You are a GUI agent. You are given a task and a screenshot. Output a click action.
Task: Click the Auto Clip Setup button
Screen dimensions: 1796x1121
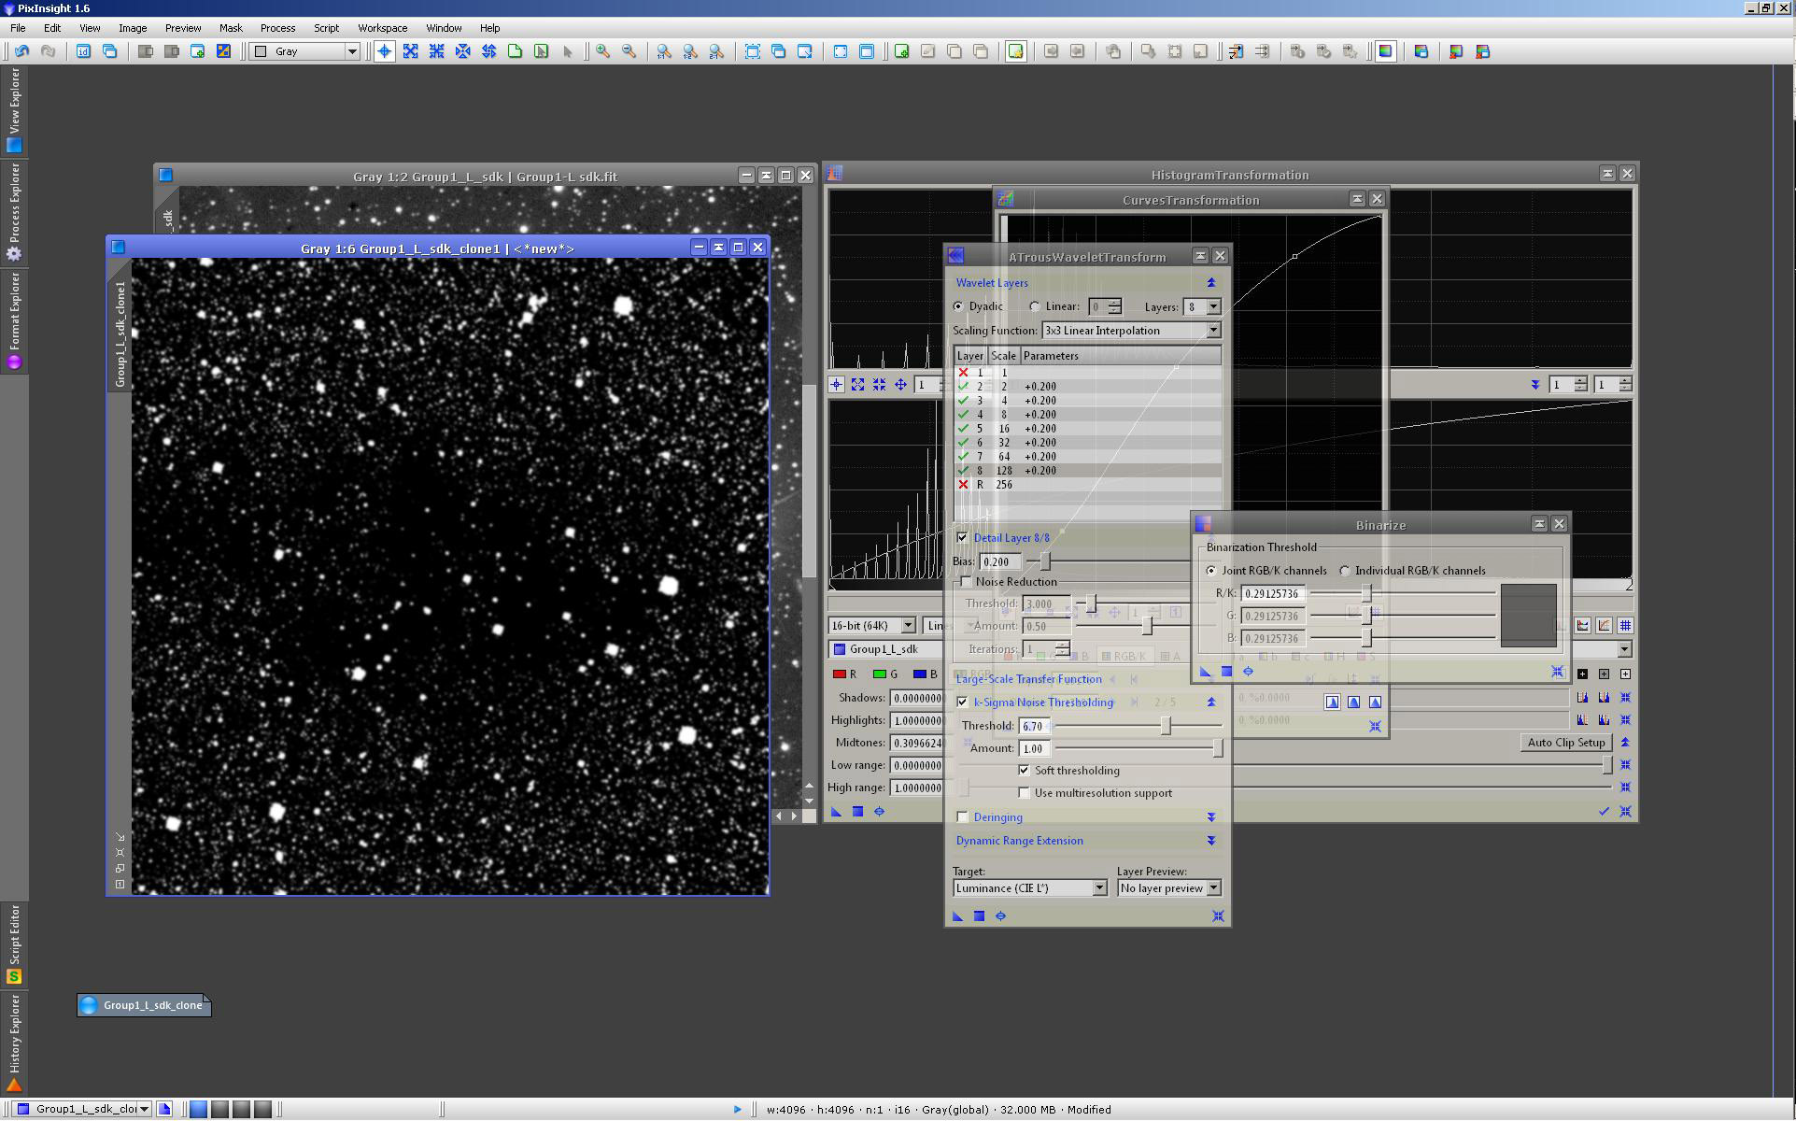tap(1566, 743)
